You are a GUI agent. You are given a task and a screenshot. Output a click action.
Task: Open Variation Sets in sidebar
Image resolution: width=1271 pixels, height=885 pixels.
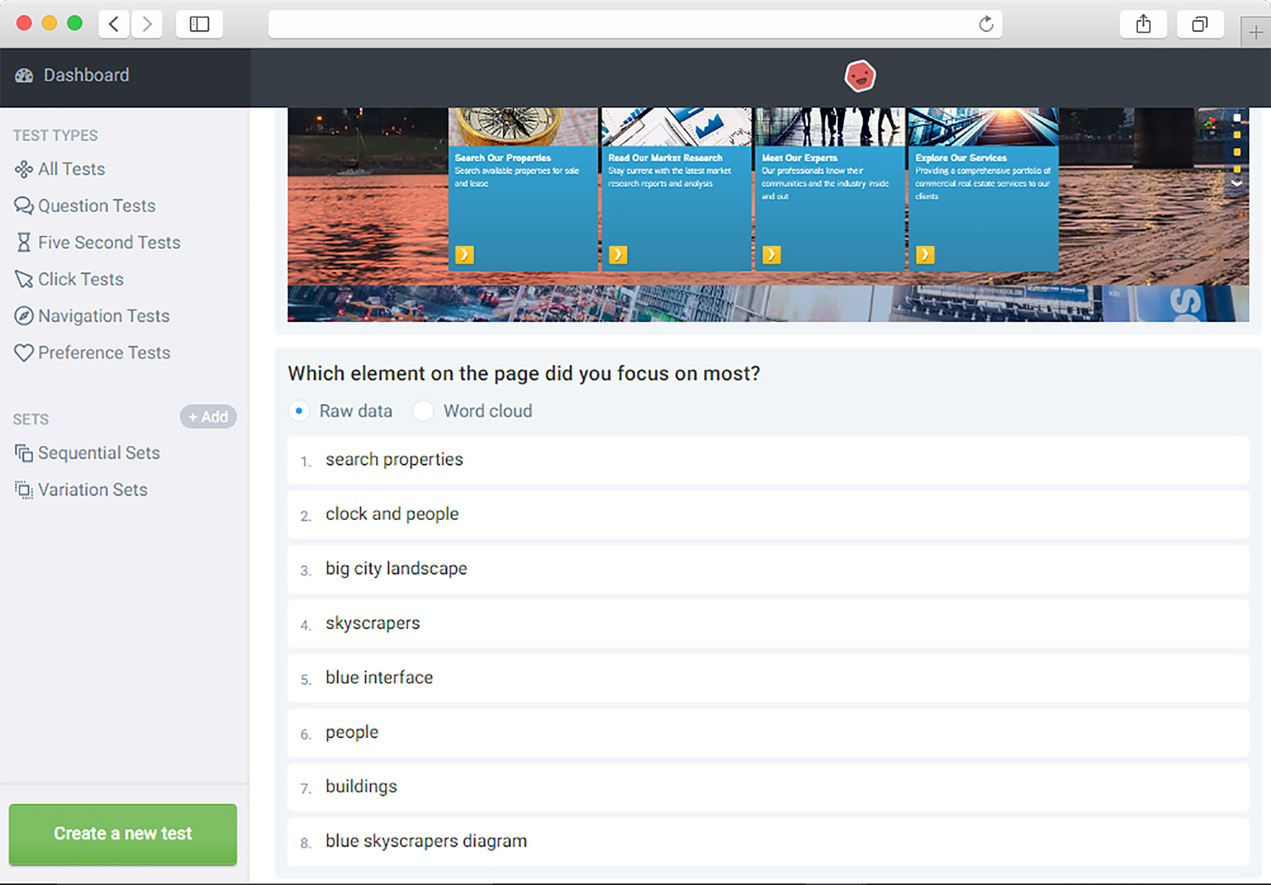(x=92, y=490)
